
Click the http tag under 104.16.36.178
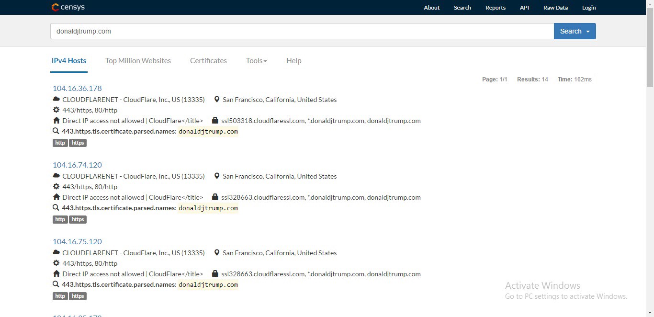pos(60,143)
